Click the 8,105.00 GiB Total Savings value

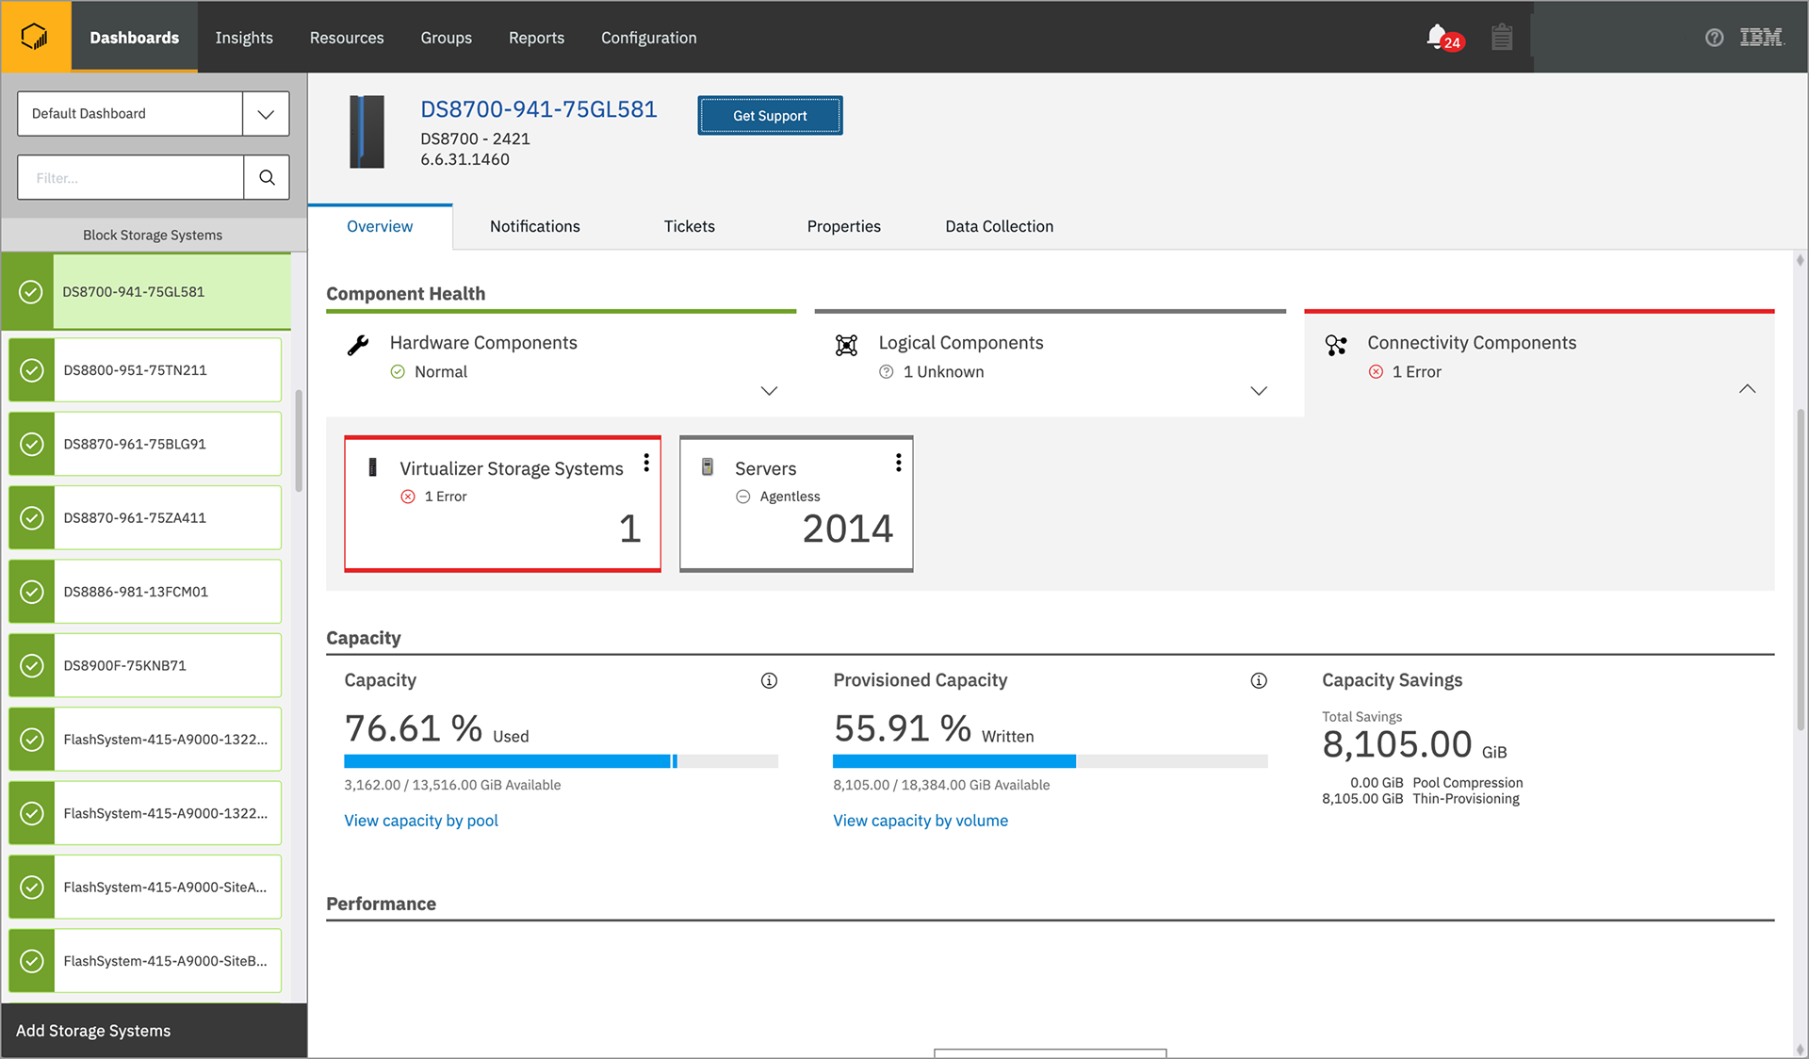1415,744
